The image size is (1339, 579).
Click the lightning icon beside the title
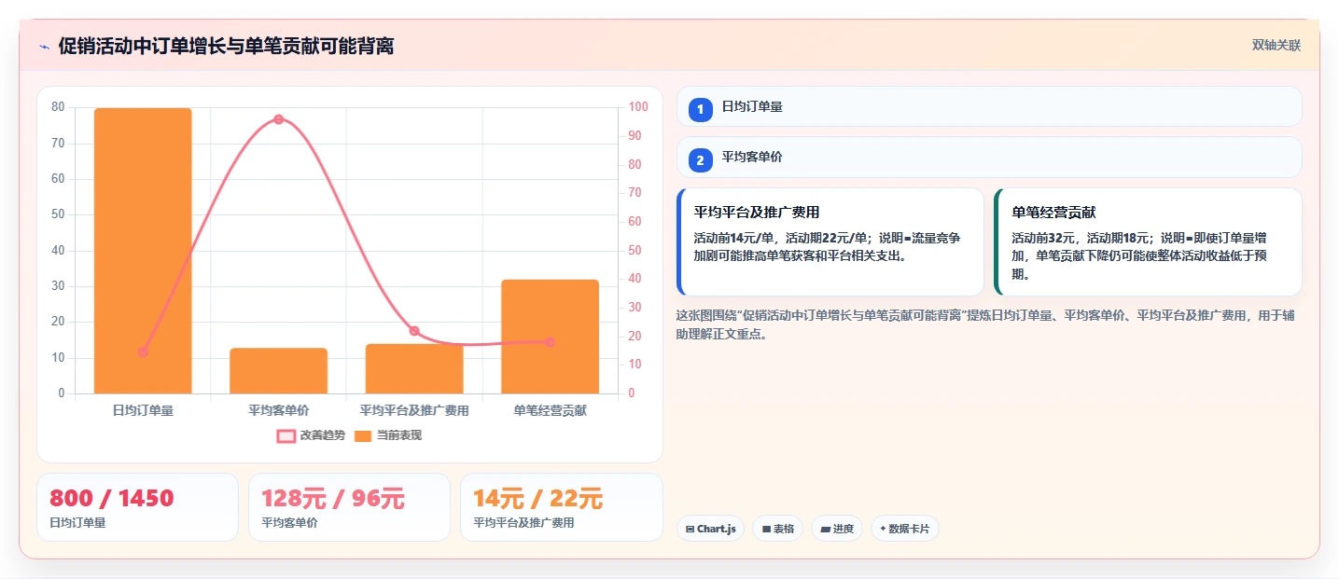coord(44,46)
